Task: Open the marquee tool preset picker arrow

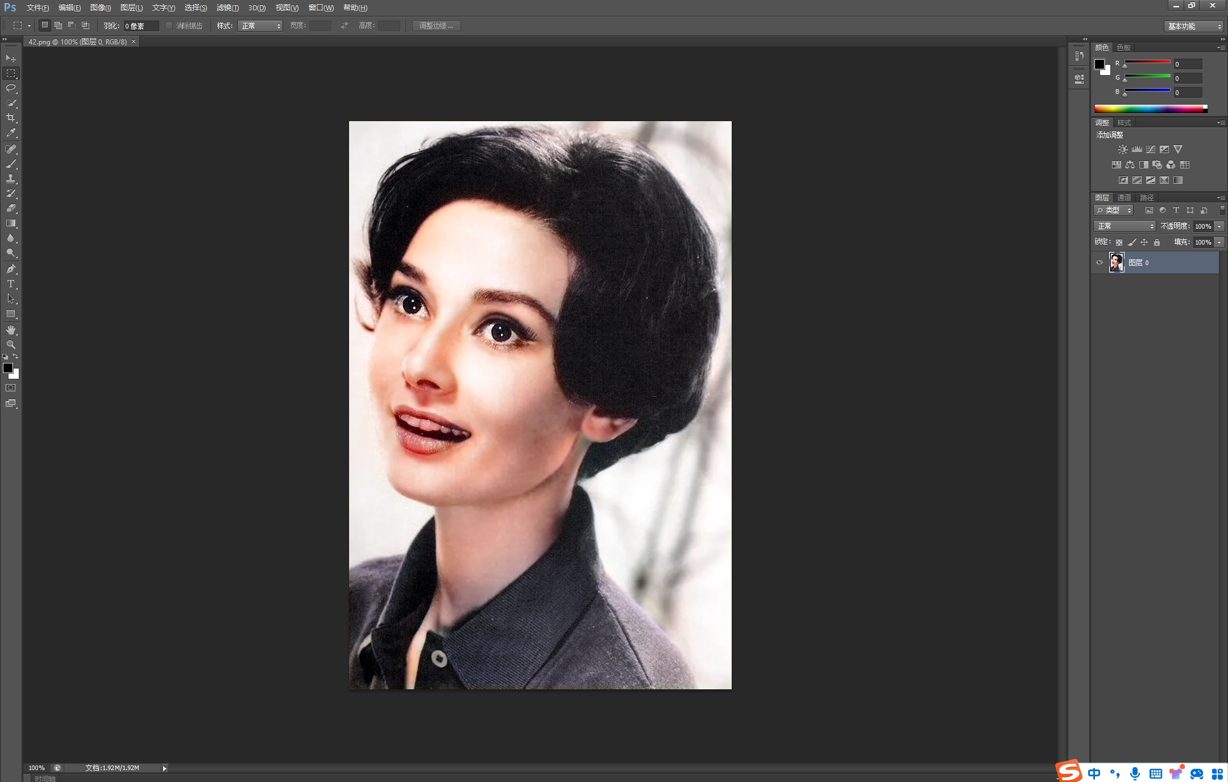Action: [29, 26]
